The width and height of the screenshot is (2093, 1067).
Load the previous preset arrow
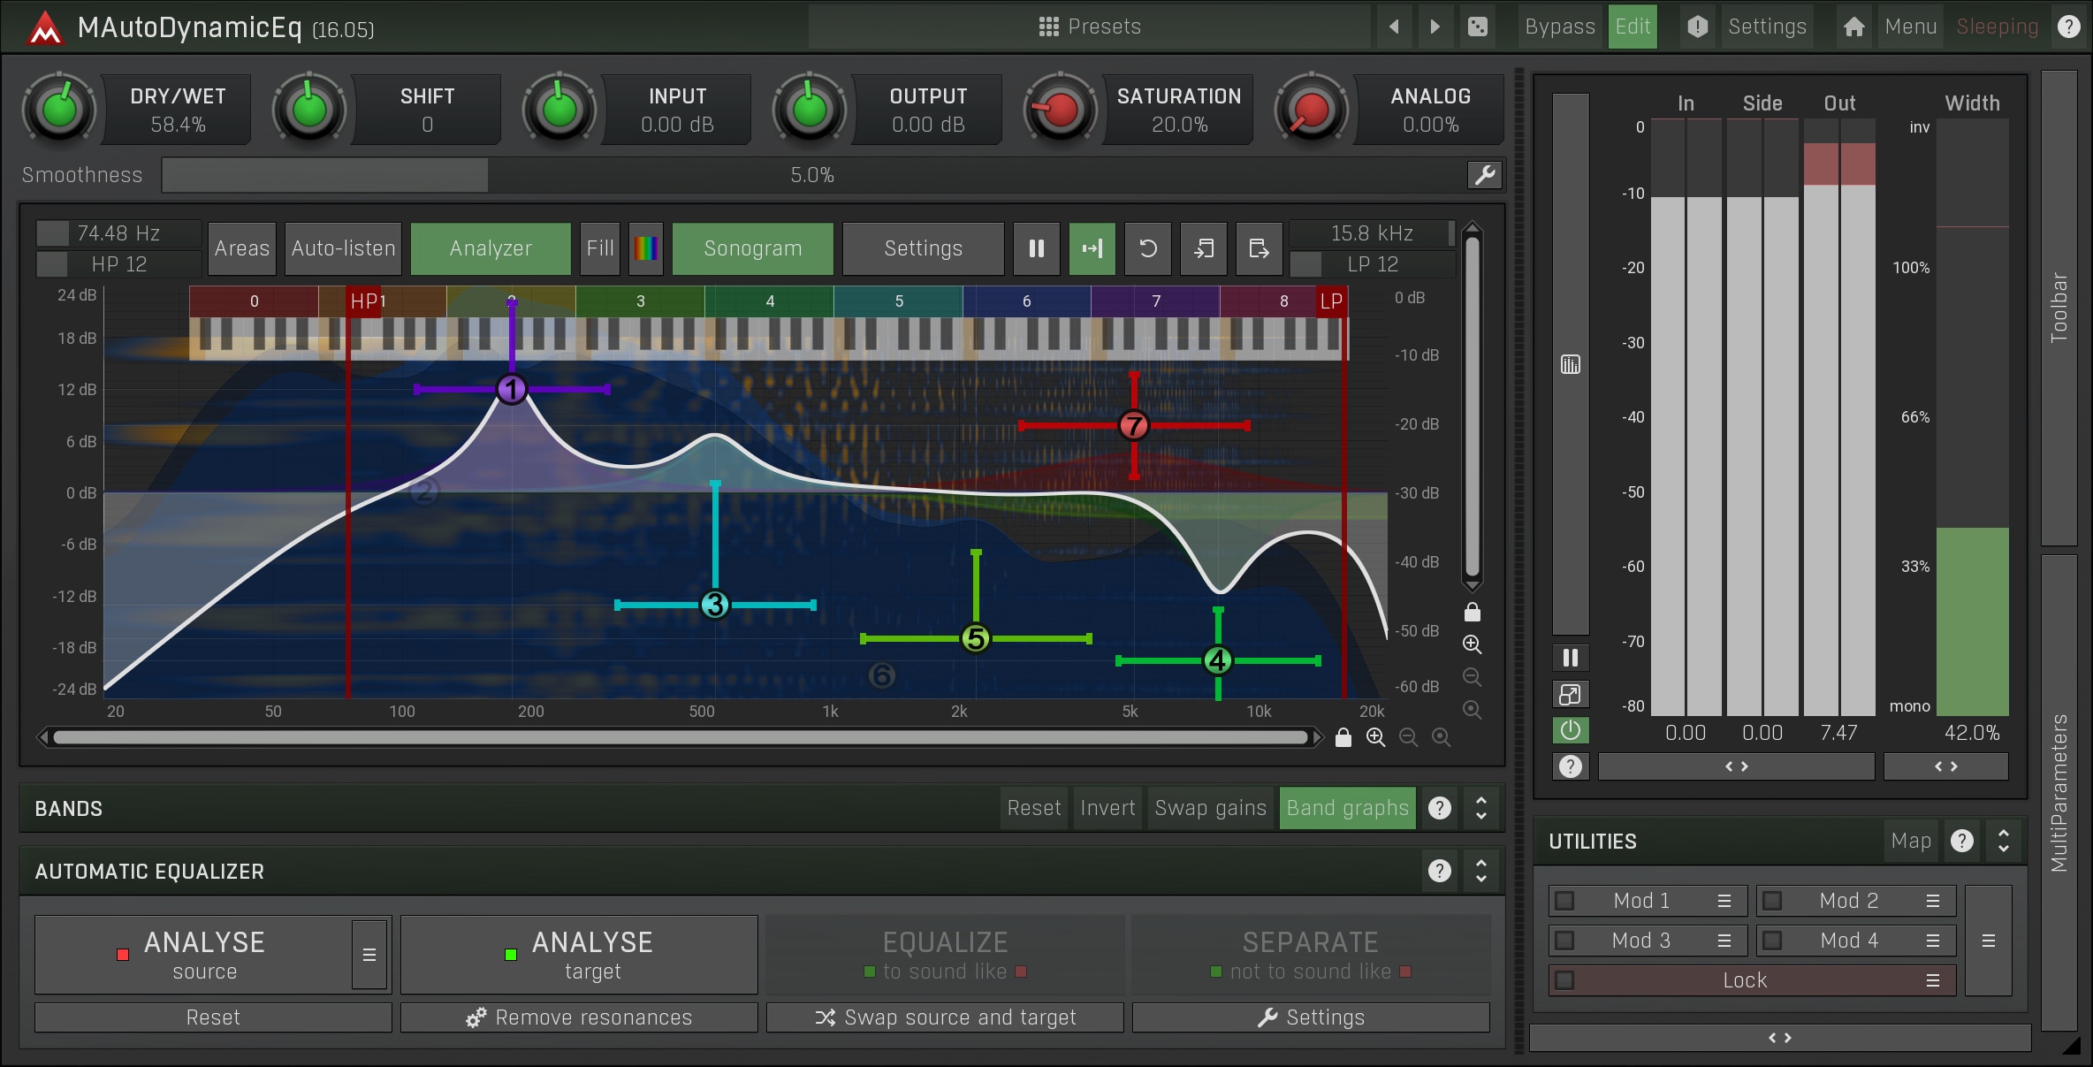tap(1394, 27)
